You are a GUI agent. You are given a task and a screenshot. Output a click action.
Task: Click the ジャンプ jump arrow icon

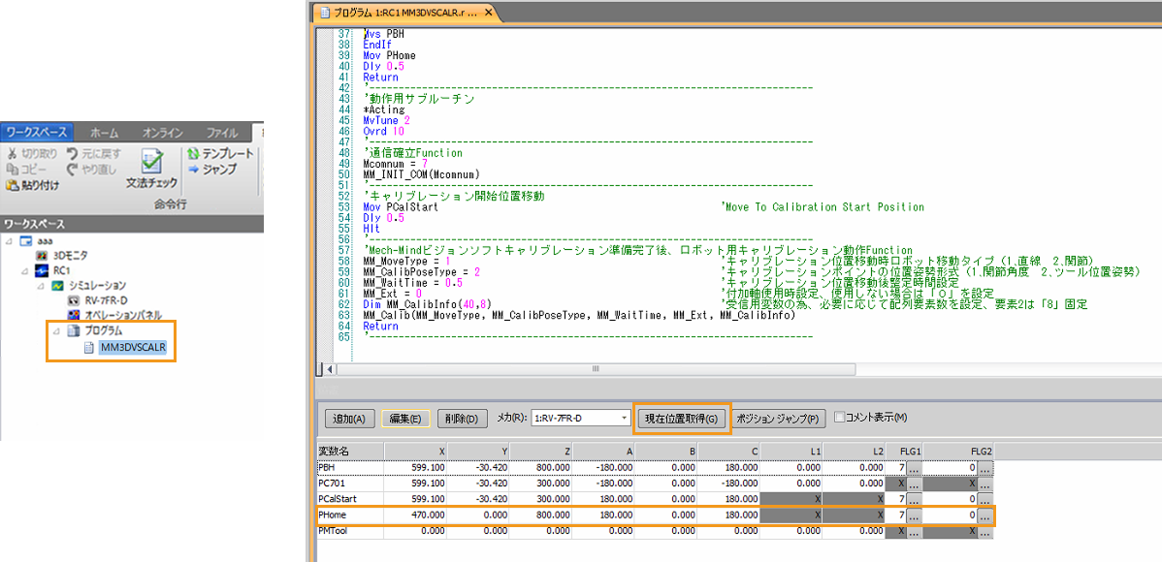[x=194, y=170]
